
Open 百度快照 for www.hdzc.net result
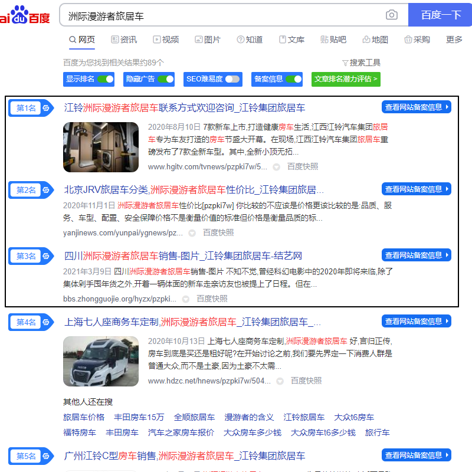[306, 381]
